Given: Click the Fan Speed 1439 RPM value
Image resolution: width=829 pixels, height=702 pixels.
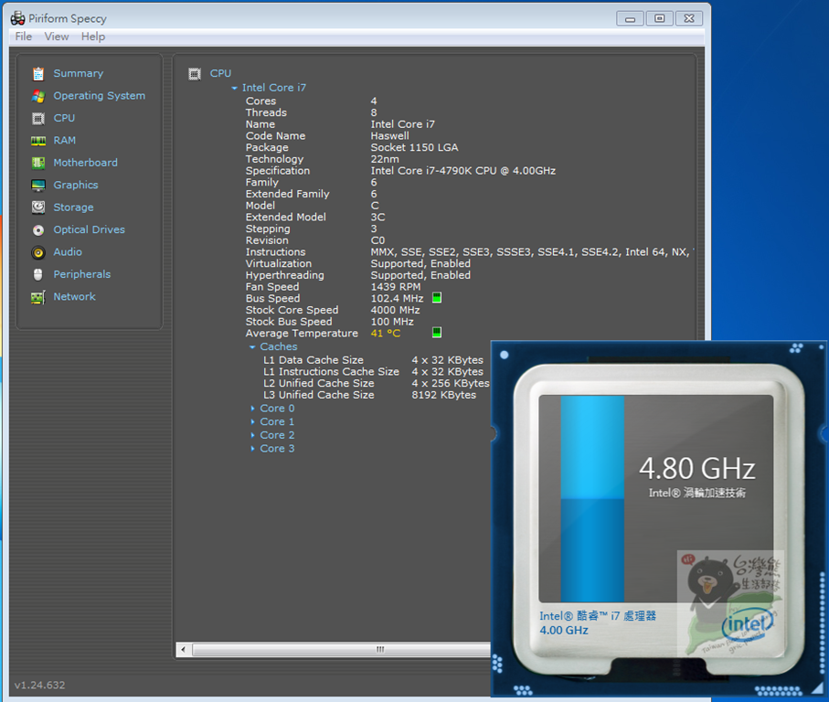Looking at the screenshot, I should coord(396,287).
